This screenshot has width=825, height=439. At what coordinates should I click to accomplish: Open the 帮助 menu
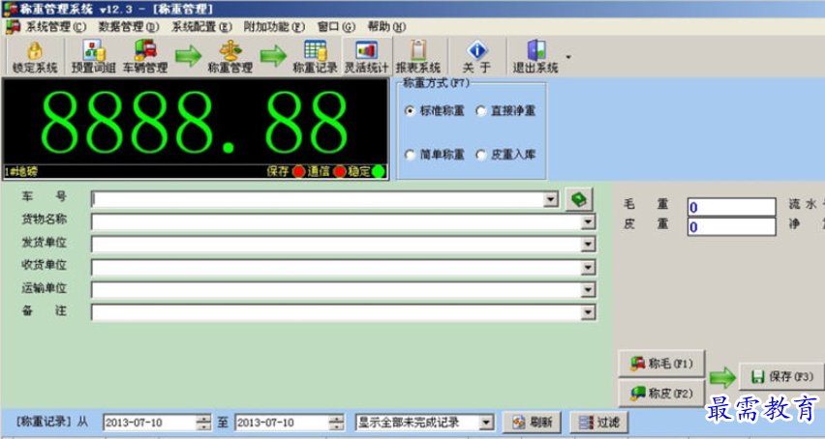(x=386, y=27)
